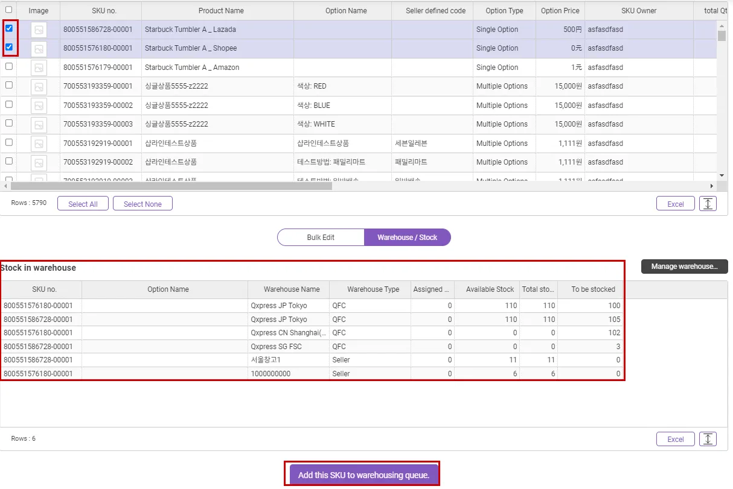Click the Select None button
The width and height of the screenshot is (733, 489).
point(142,204)
